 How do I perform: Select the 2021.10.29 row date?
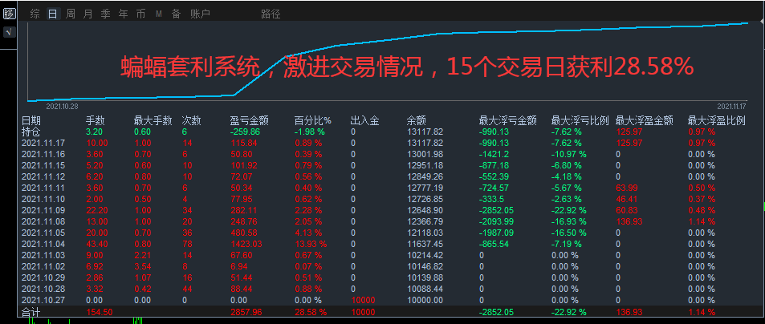(x=42, y=277)
